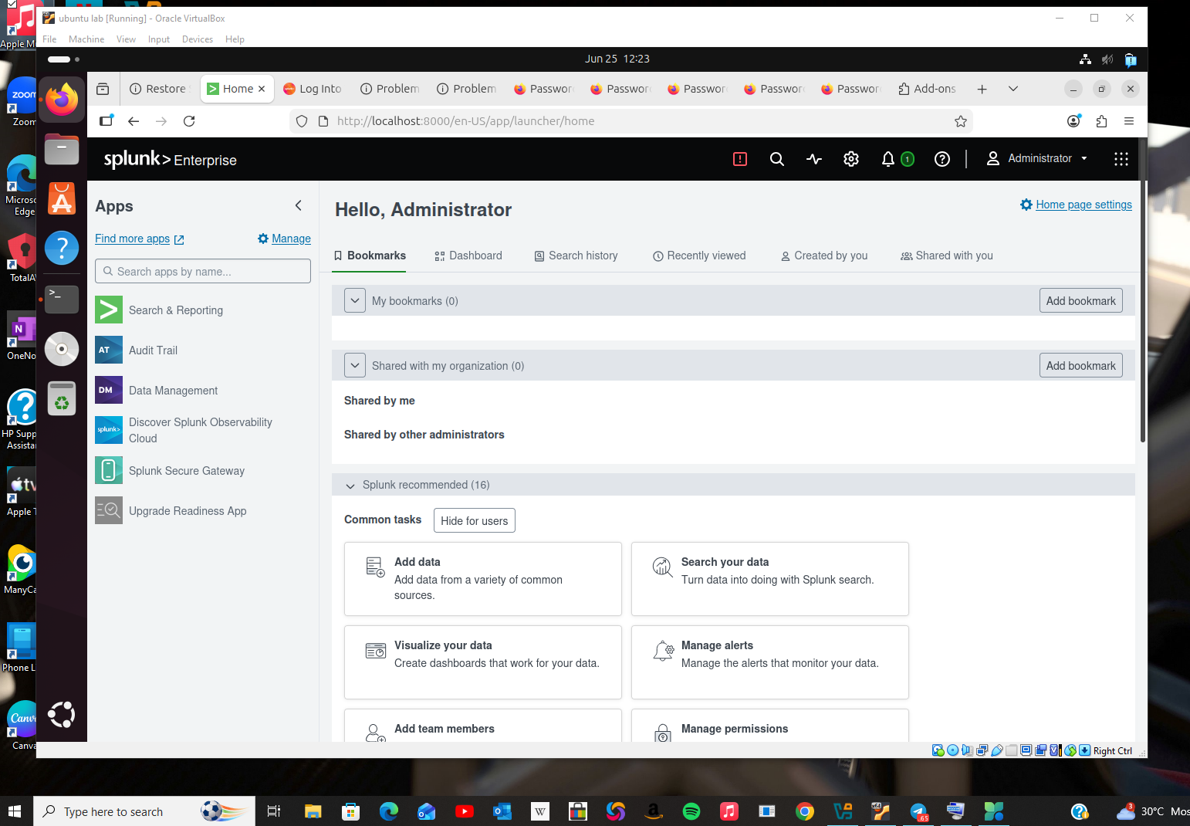Open the Manage permissions card
The image size is (1190, 826).
pos(769,726)
